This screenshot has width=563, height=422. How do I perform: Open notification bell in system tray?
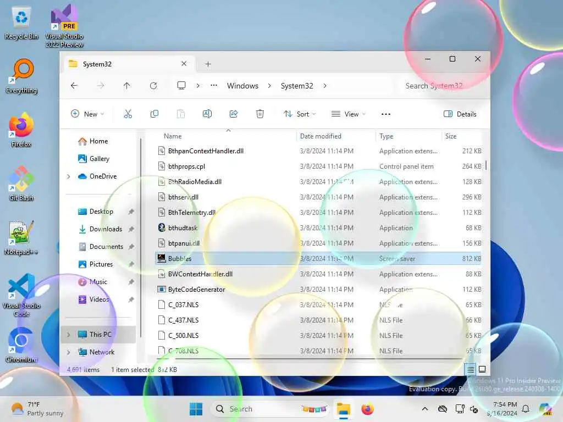(525, 409)
